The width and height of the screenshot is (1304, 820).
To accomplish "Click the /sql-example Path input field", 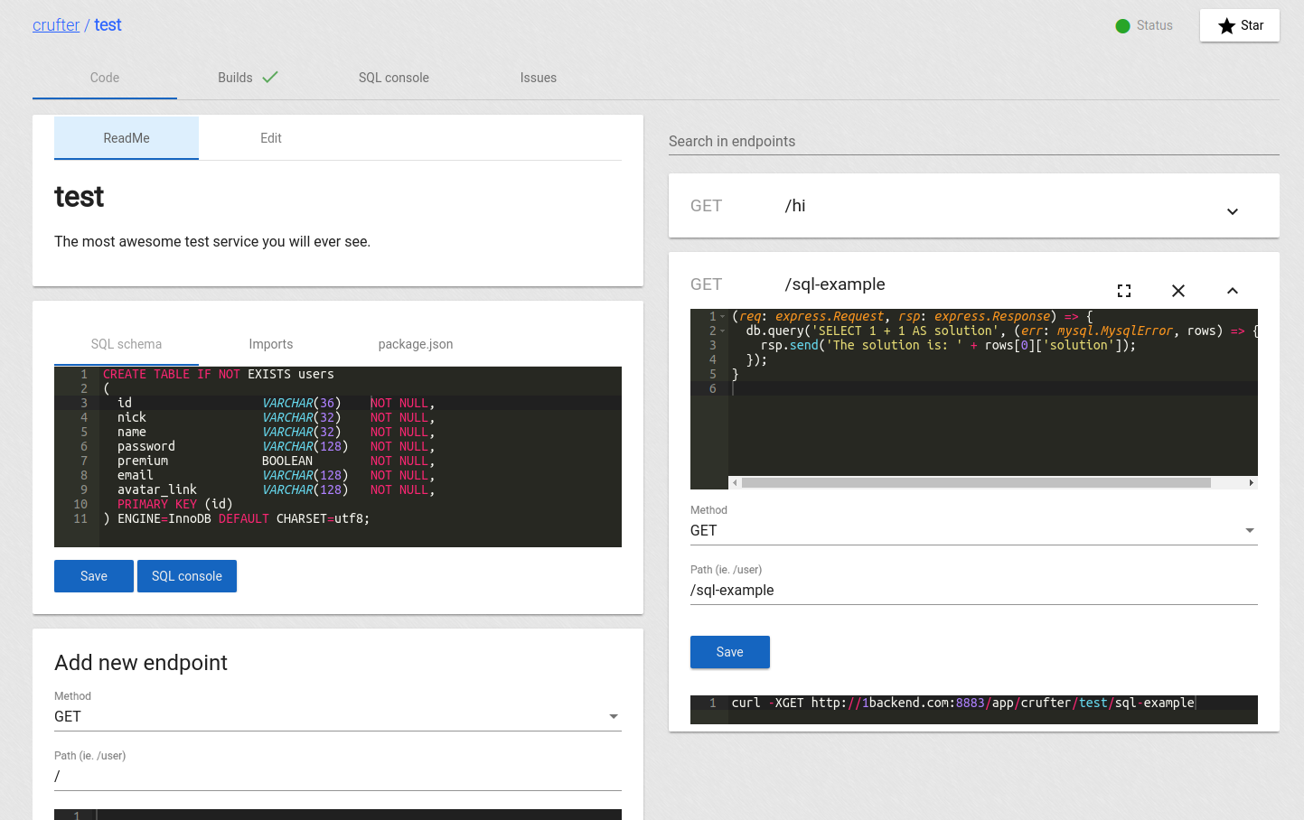I will (974, 591).
